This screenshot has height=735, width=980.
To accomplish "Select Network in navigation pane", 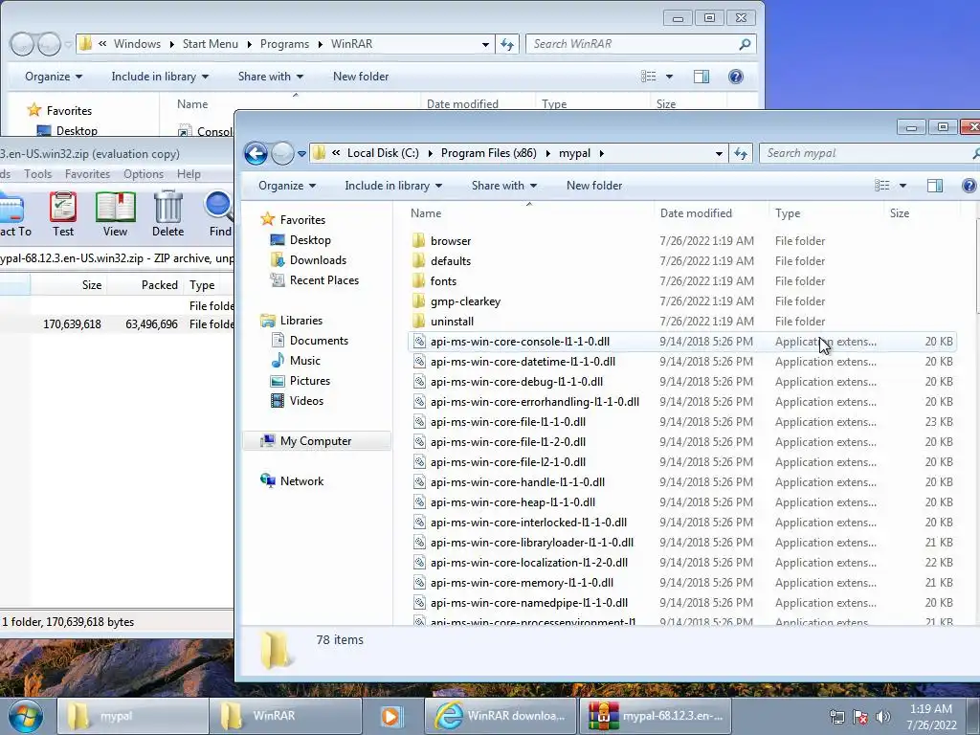I will pyautogui.click(x=301, y=481).
